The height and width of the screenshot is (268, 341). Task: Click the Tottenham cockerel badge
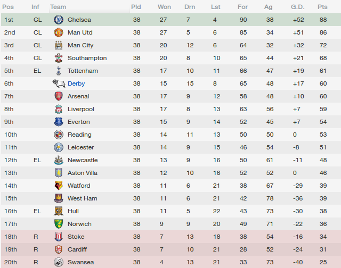pos(59,71)
